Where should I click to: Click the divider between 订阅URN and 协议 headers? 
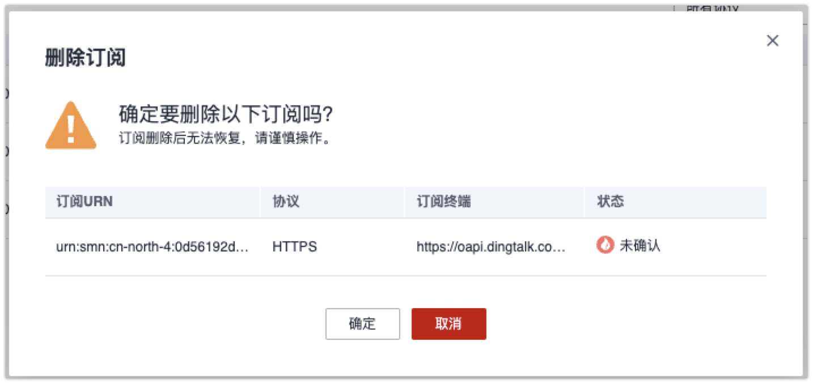pos(261,202)
